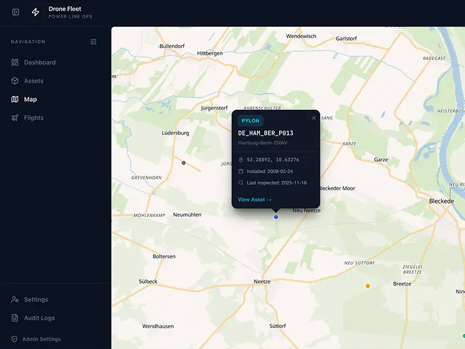Collapse sidebar using top-left panel icon
Viewport: 465px width, 349px height.
16,12
